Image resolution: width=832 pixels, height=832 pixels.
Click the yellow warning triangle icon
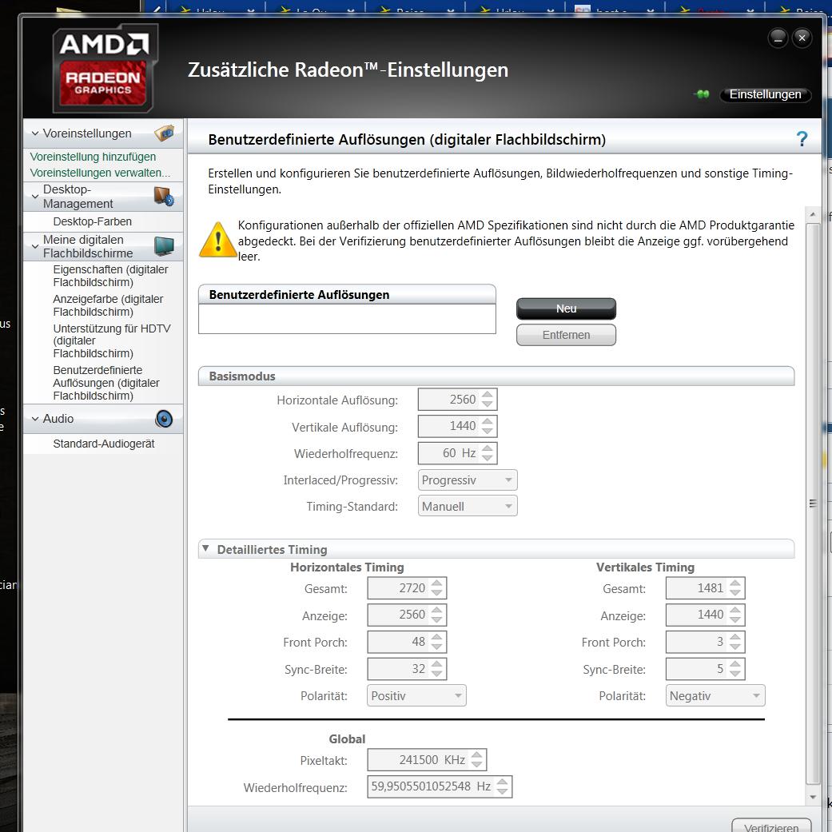click(x=217, y=240)
